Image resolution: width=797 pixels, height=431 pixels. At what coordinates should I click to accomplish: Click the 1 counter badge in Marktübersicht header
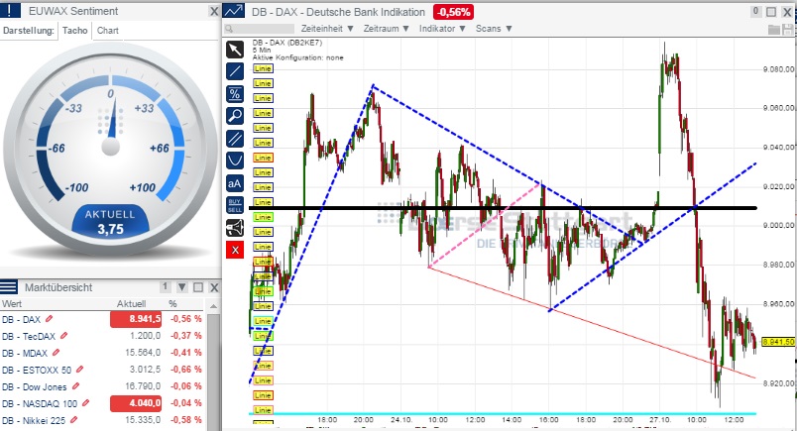tap(165, 287)
